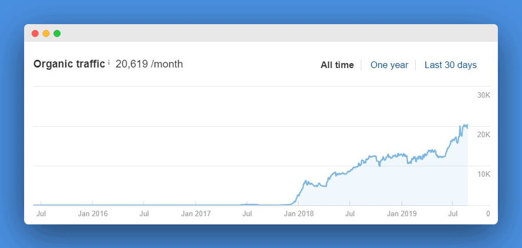
Task: Click the red close window button
Action: tap(35, 33)
